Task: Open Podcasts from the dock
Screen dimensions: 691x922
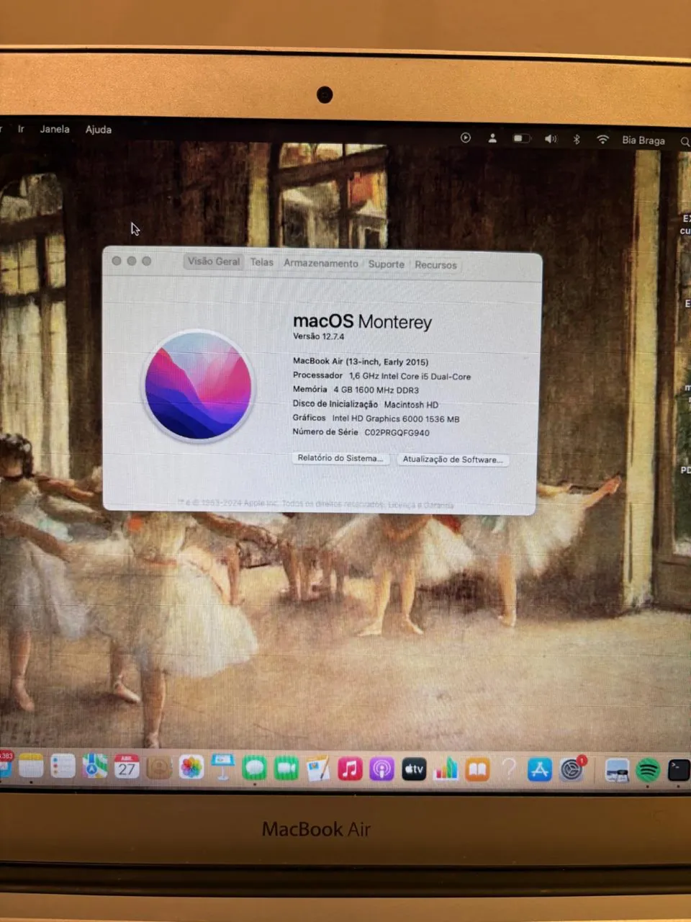Action: click(x=381, y=769)
